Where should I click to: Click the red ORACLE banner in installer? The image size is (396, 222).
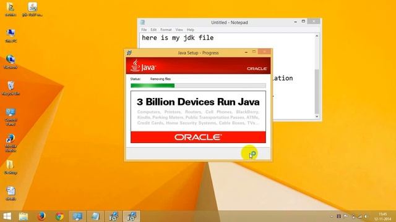(198, 137)
